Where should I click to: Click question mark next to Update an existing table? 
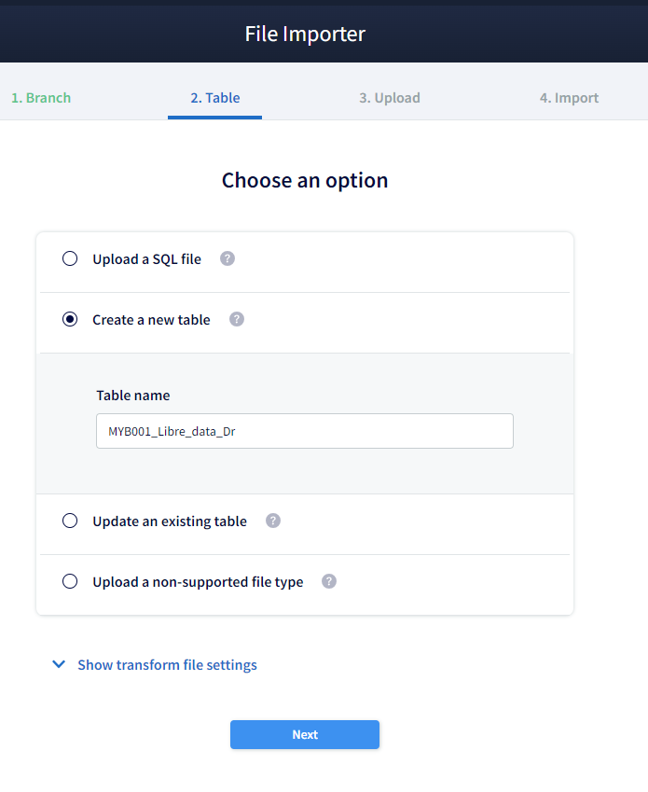click(273, 521)
